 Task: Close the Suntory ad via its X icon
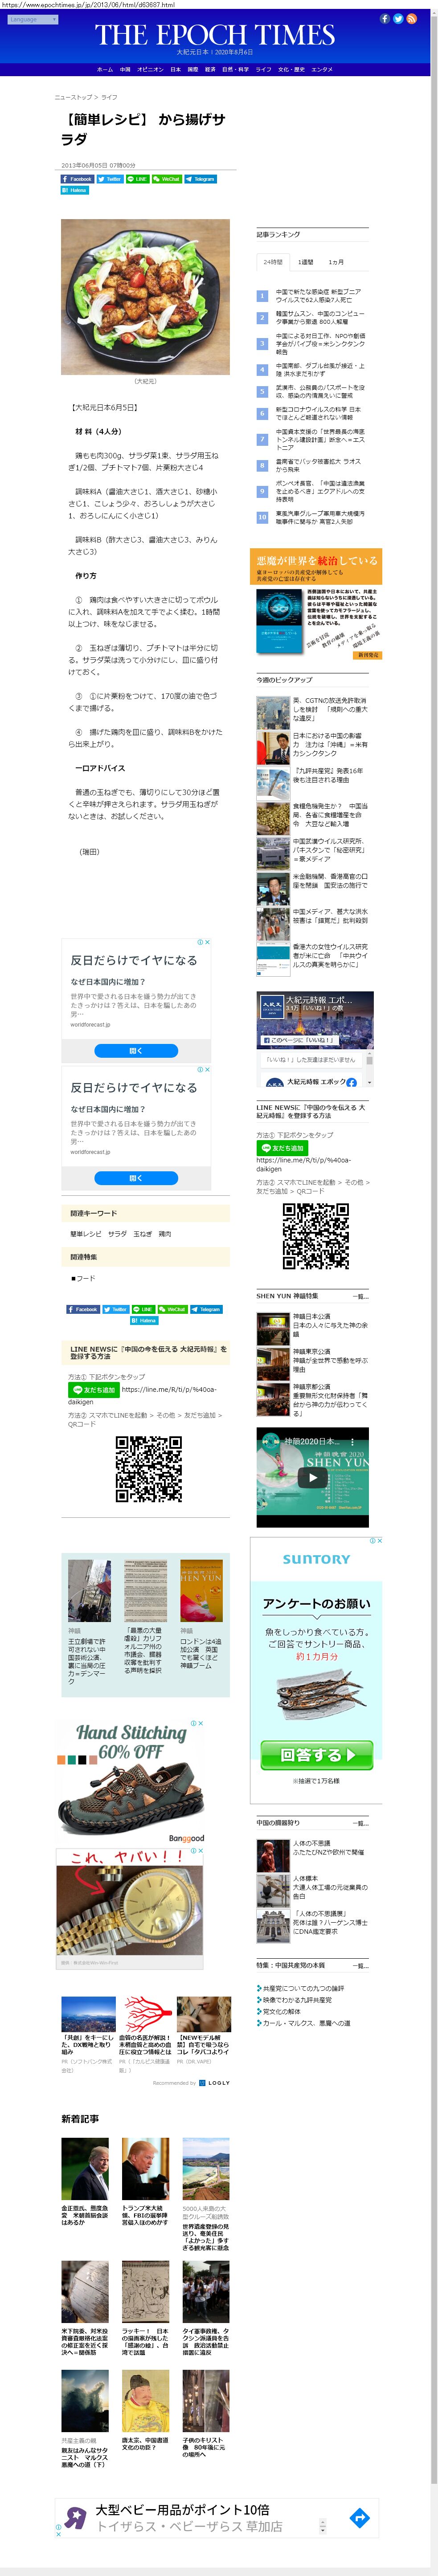[x=380, y=1541]
